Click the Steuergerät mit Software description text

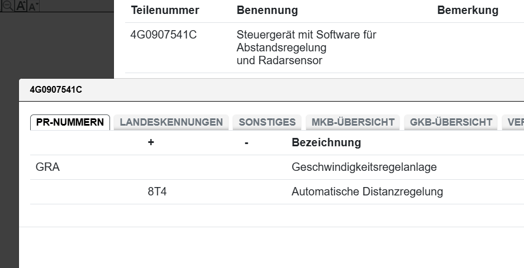click(306, 35)
